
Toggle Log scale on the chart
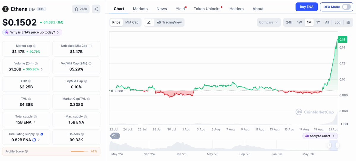pyautogui.click(x=337, y=22)
